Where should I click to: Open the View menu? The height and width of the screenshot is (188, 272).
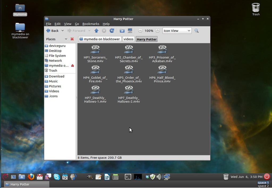point(68,24)
